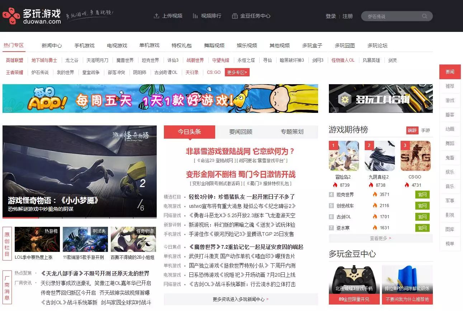Toggle ranking to 手游 games
Screen dimensions: 463x311
pos(425,130)
